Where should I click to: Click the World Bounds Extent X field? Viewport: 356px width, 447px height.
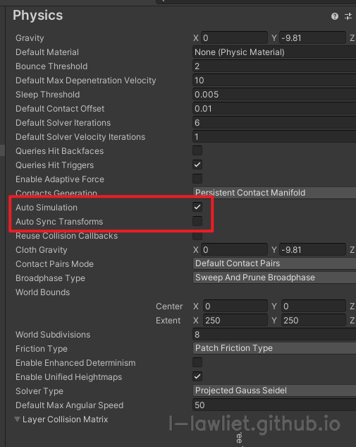pyautogui.click(x=235, y=321)
